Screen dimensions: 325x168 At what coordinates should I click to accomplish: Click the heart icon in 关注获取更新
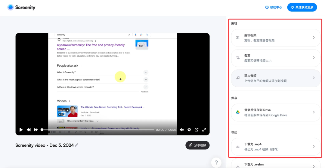(292, 7)
